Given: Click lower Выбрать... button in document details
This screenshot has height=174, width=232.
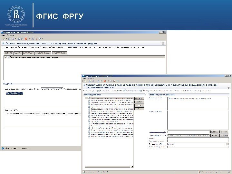Looking at the screenshot, I should click(215, 136).
